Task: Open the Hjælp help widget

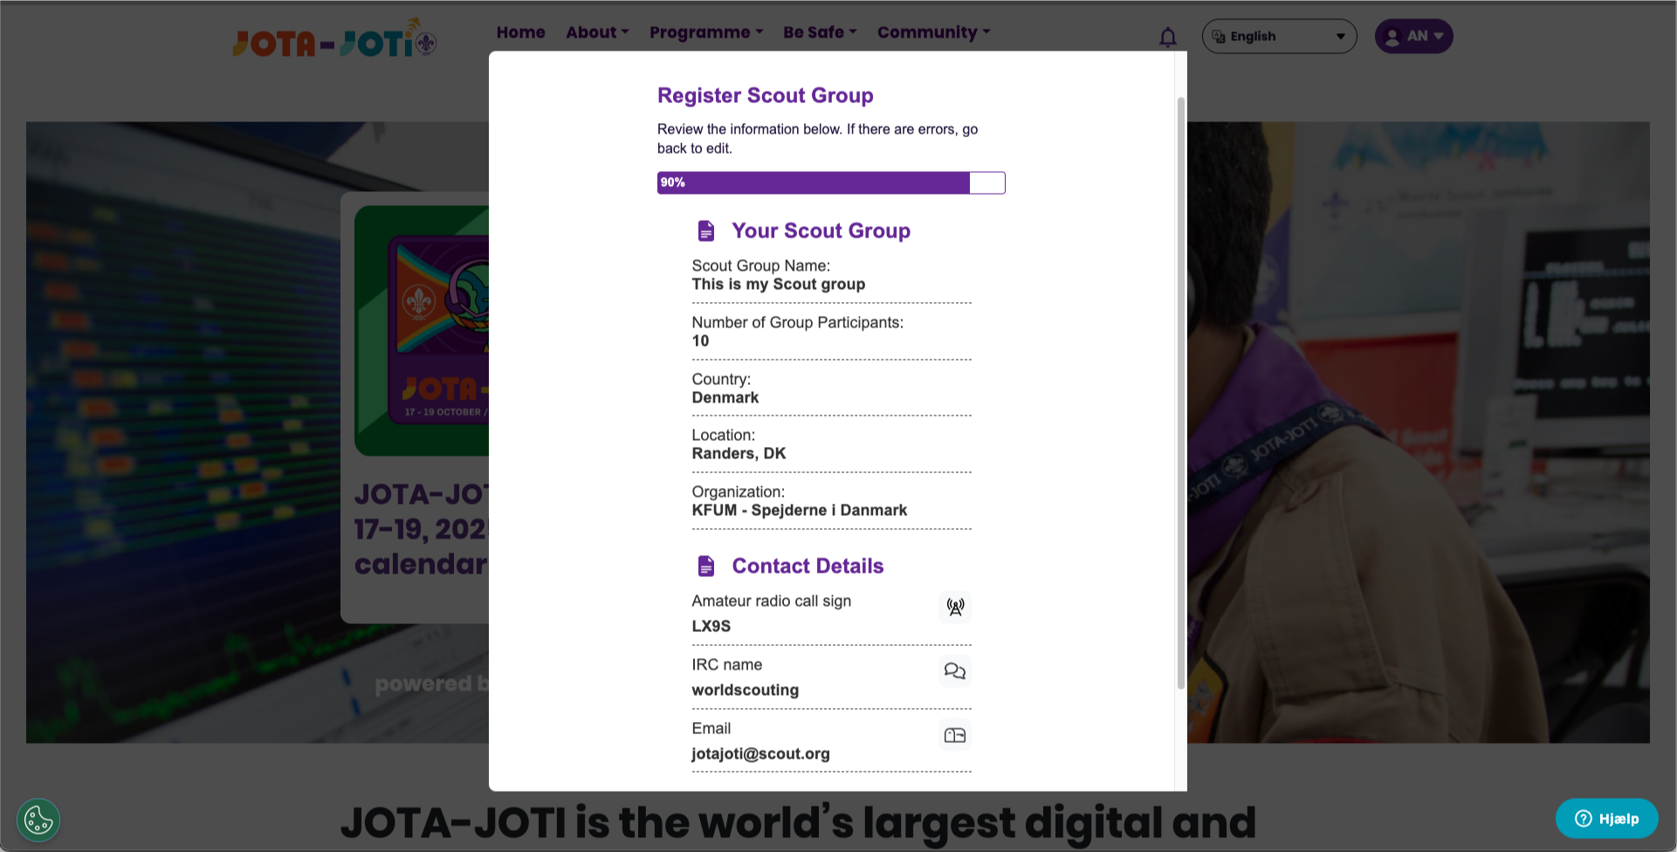Action: tap(1606, 818)
